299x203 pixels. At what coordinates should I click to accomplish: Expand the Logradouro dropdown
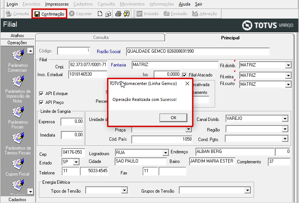point(165,153)
